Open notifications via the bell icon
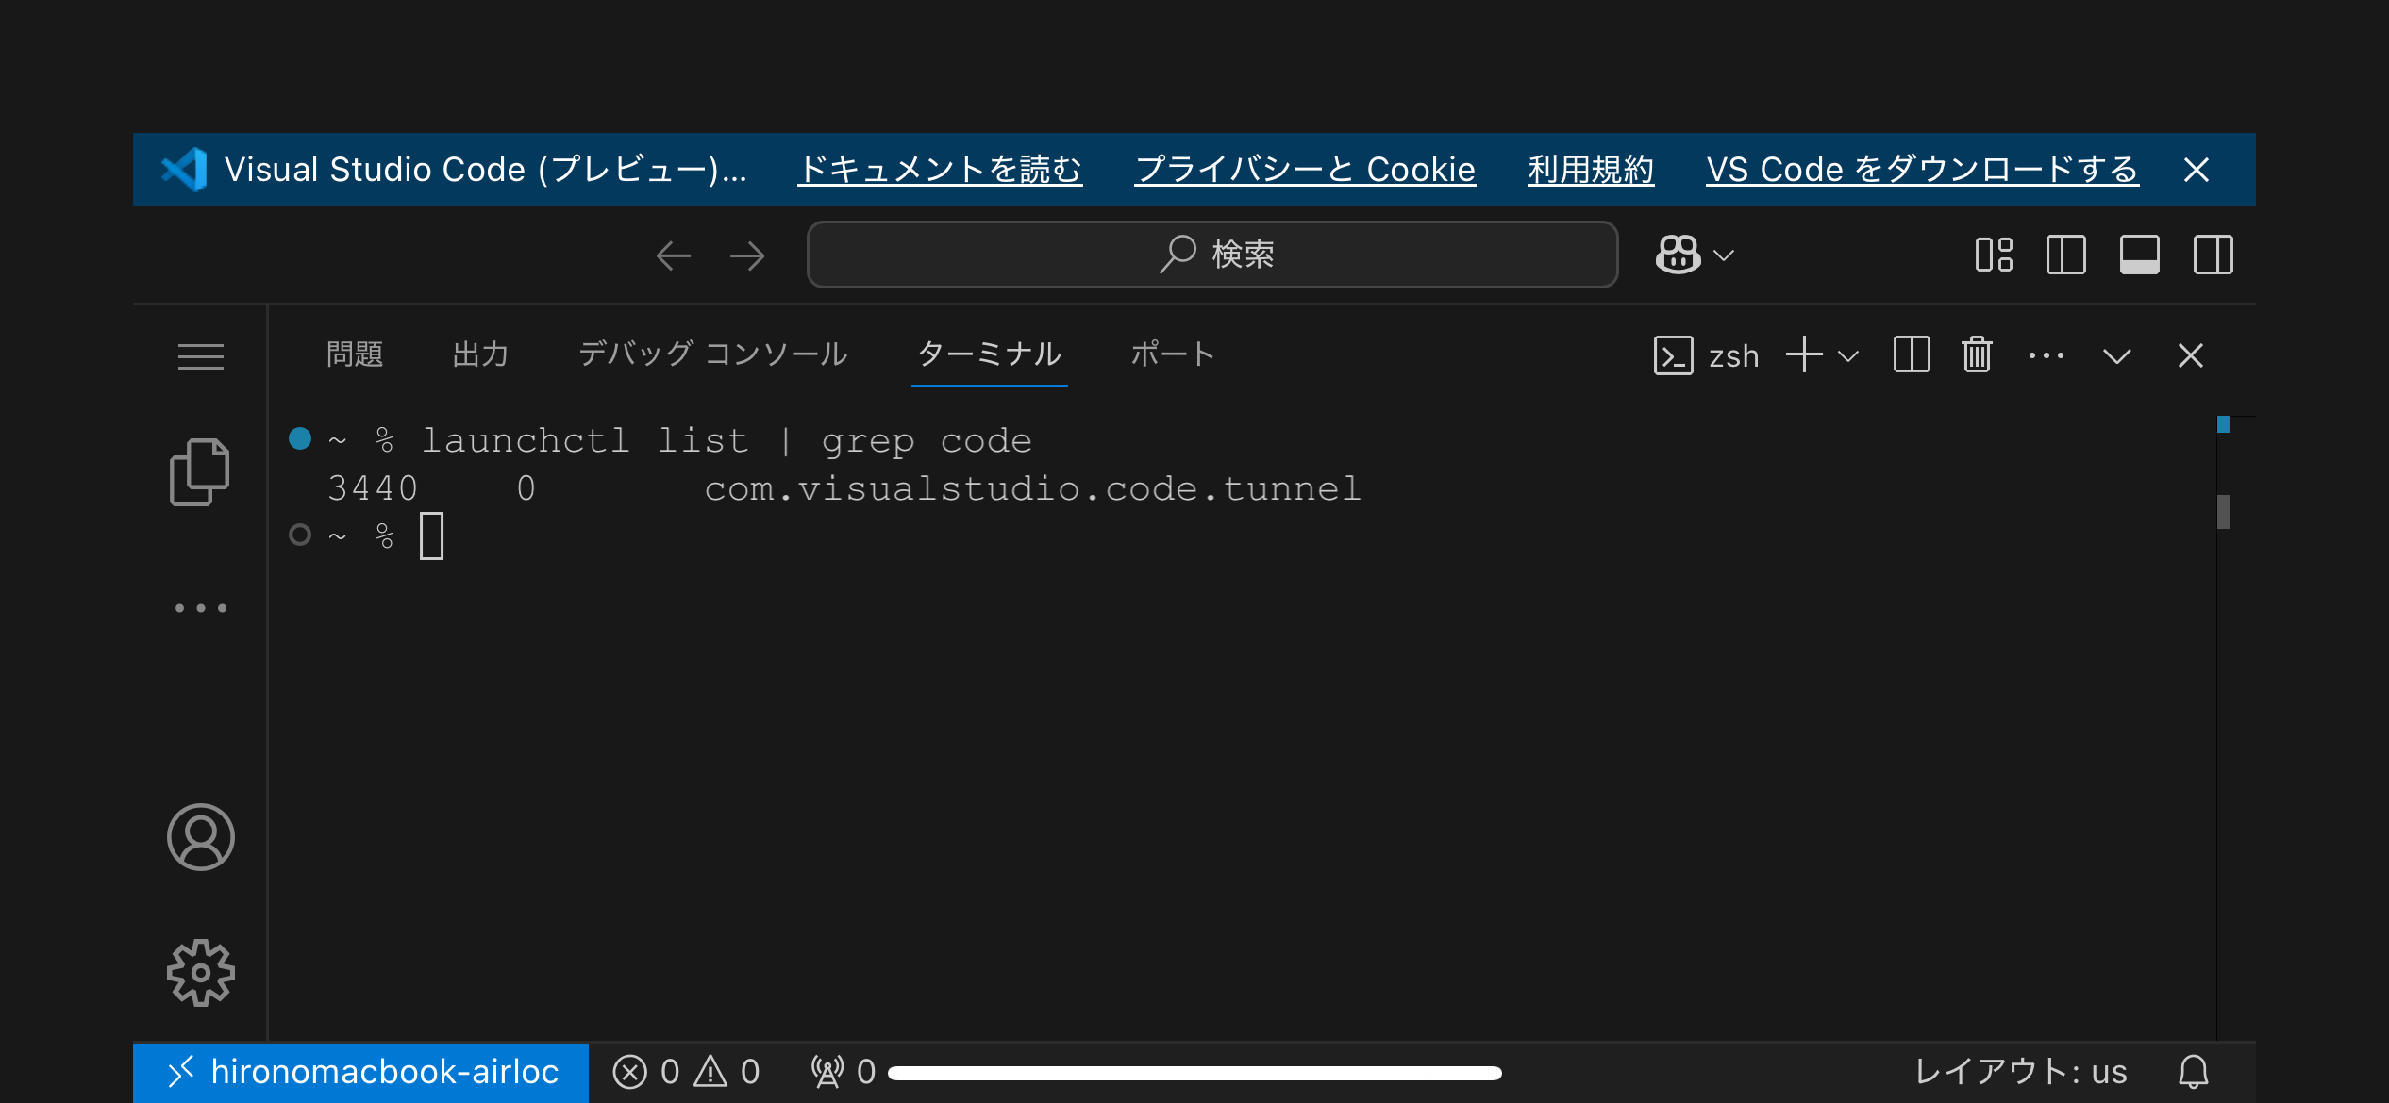Viewport: 2389px width, 1103px height. coord(2194,1072)
